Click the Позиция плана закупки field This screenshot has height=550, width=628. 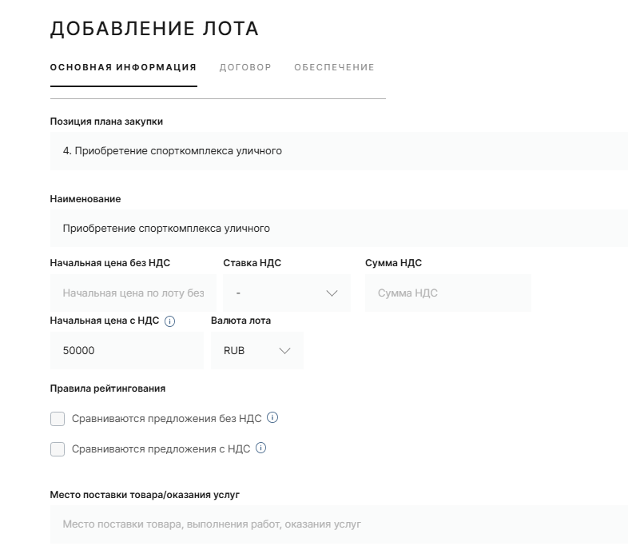pos(339,150)
